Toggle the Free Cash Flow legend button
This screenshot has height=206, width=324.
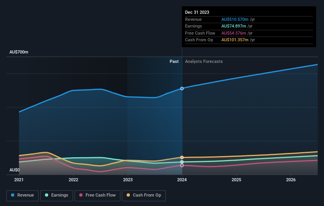point(97,195)
